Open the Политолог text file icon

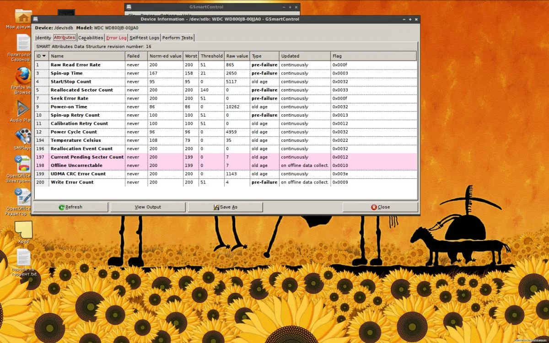[x=23, y=43]
